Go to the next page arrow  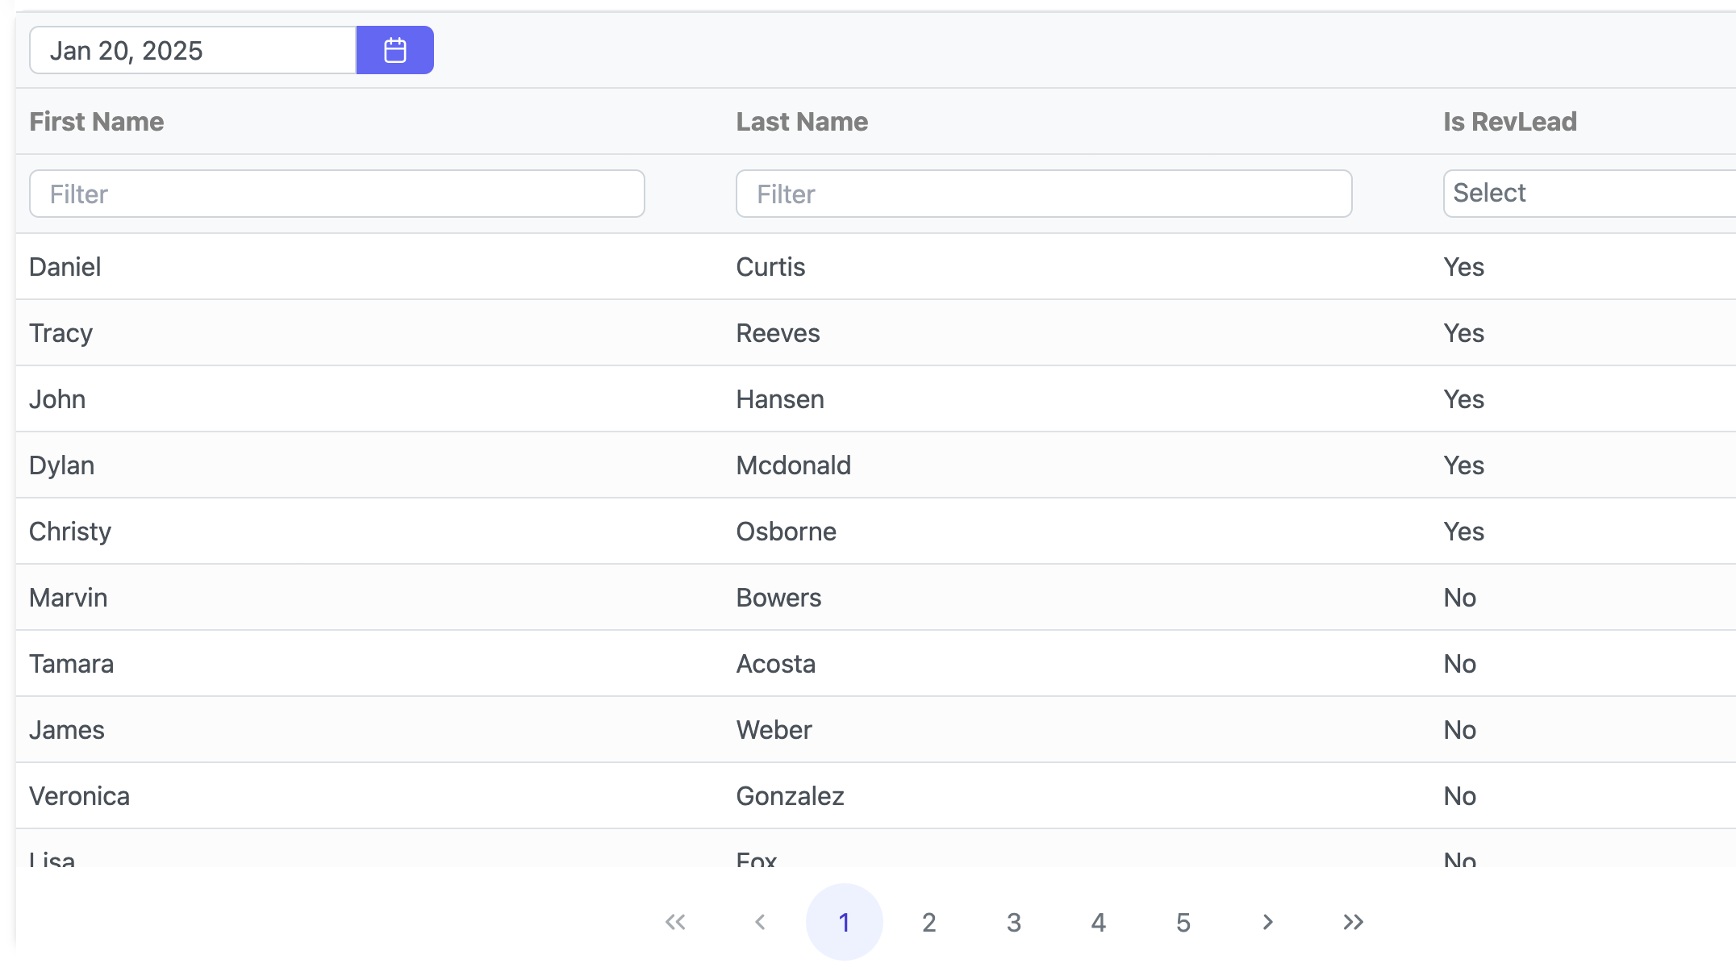1267,922
